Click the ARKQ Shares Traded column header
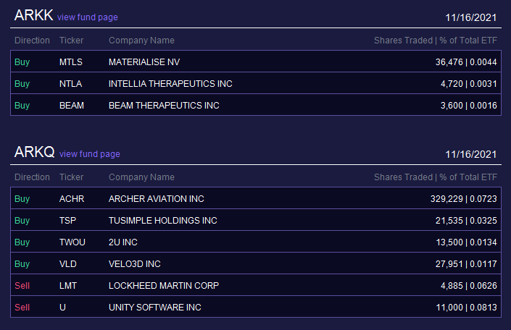The image size is (511, 330). [x=436, y=177]
